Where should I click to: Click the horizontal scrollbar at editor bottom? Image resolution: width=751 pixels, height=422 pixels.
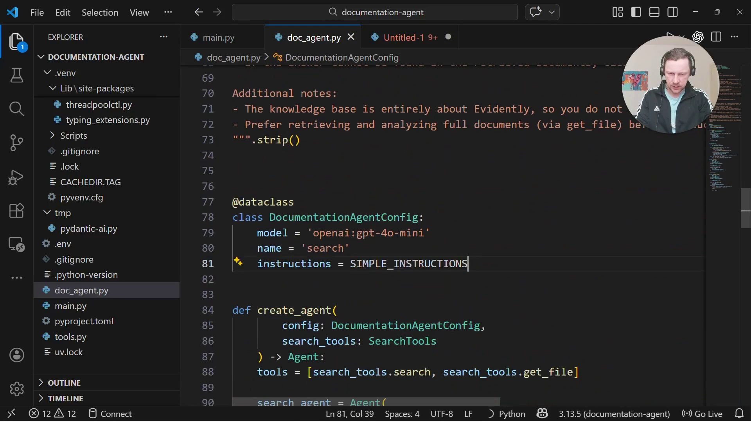(366, 402)
